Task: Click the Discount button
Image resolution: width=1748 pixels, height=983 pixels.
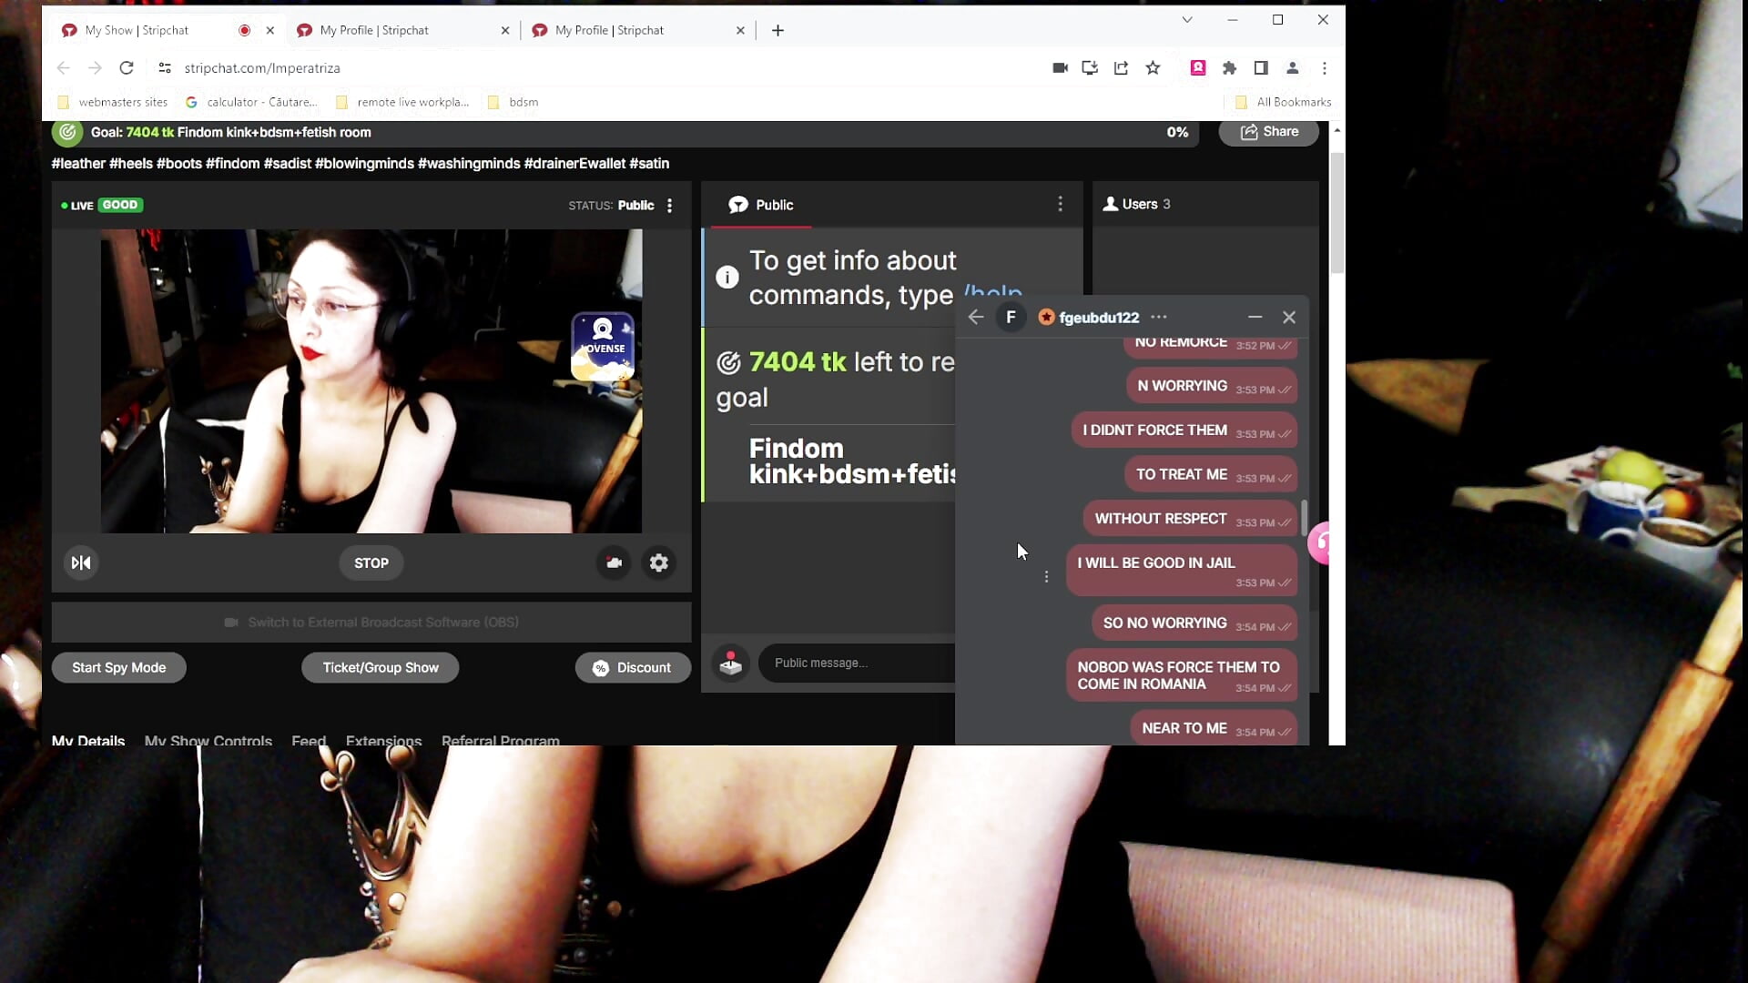Action: (633, 668)
